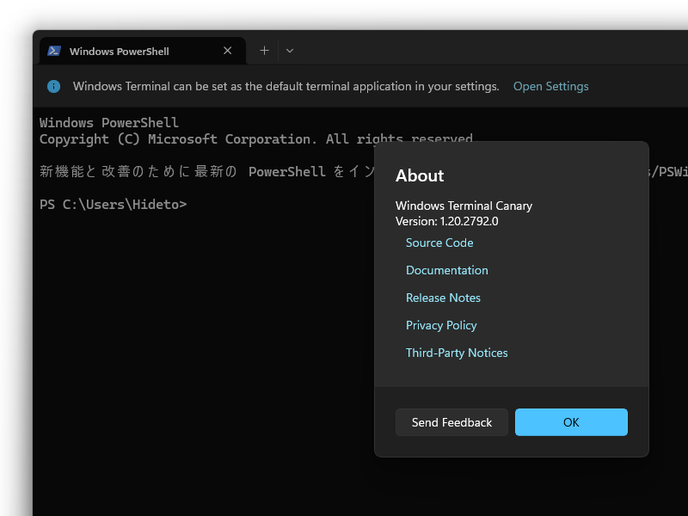Click the Send Feedback button
688x516 pixels.
pos(451,422)
